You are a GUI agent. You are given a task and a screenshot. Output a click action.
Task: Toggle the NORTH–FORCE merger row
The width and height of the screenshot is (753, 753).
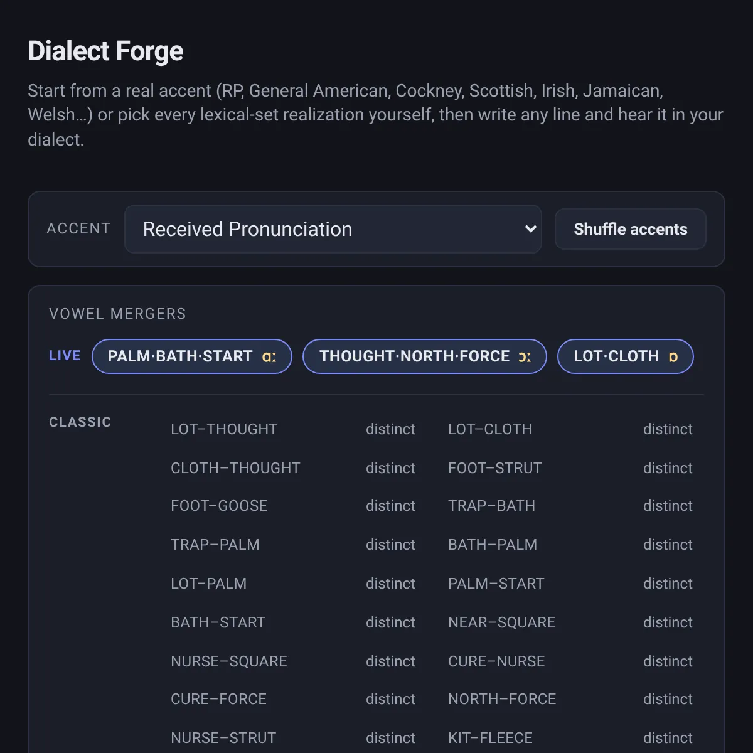(570, 699)
